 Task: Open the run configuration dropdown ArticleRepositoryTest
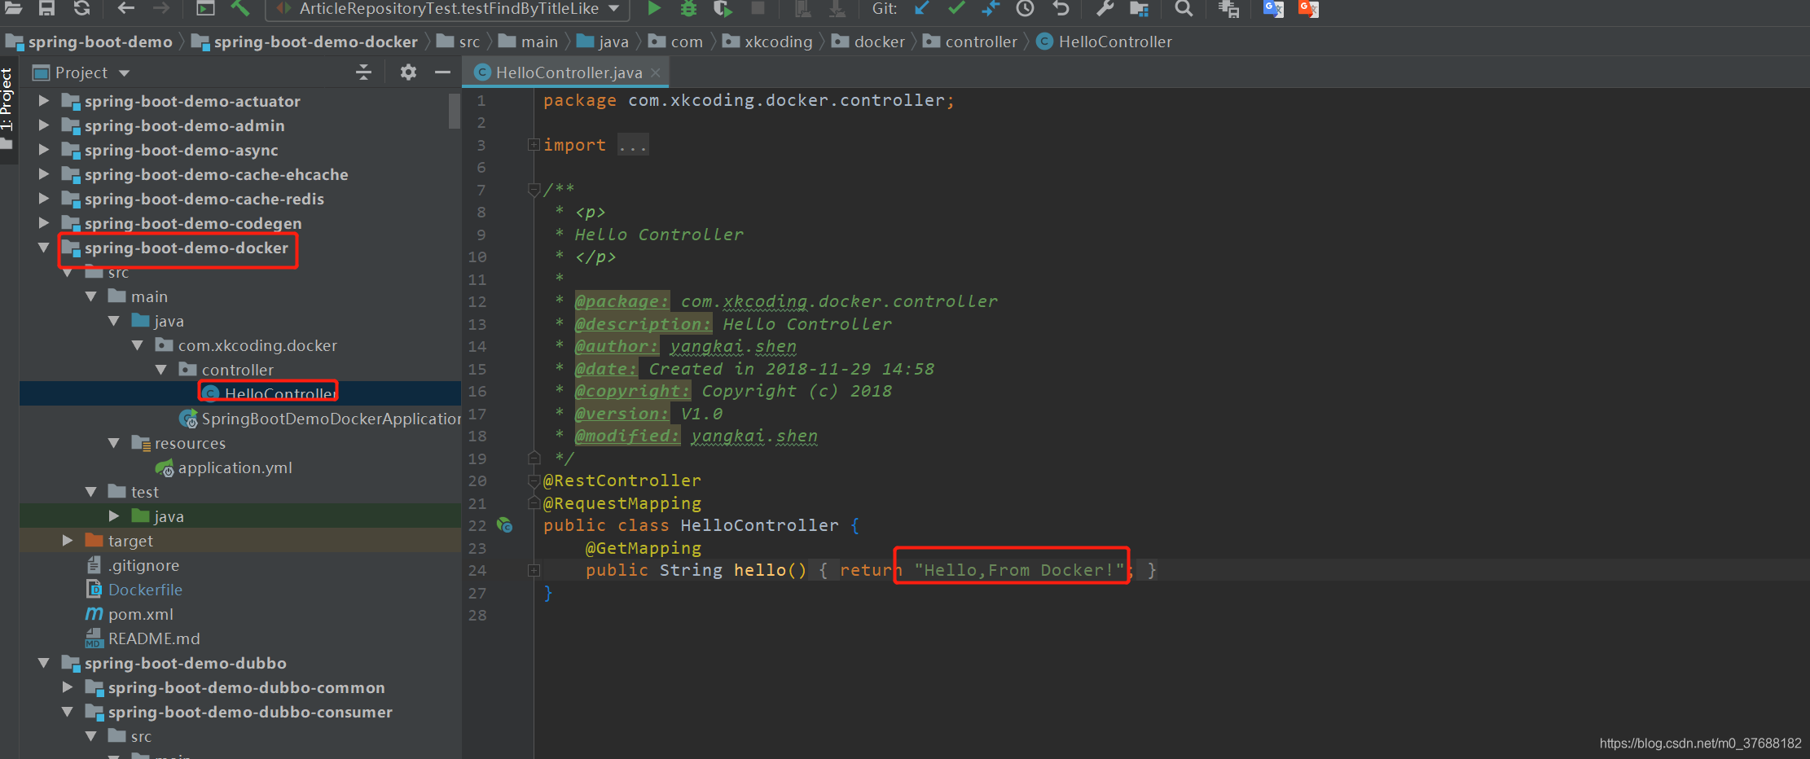(x=446, y=9)
